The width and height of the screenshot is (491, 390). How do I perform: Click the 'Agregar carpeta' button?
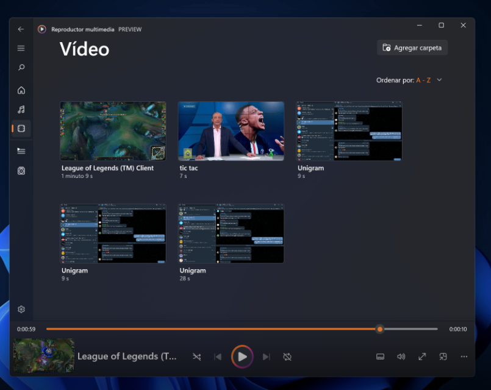coord(412,48)
